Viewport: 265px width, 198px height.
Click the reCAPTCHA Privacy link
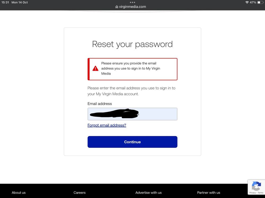pos(253,193)
